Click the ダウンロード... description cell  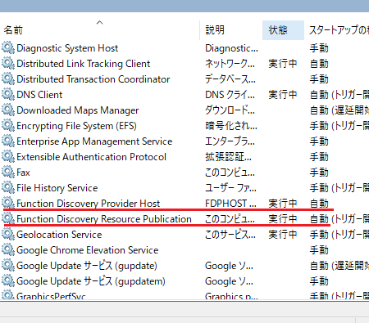(x=230, y=110)
